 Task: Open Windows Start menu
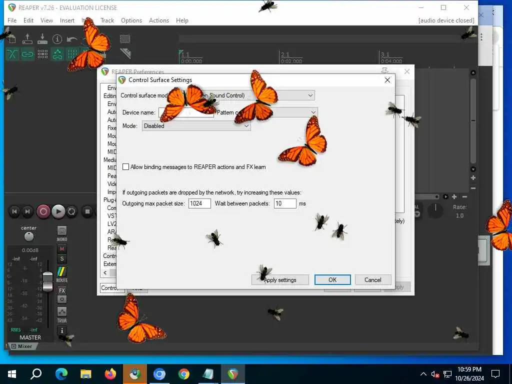click(x=12, y=374)
